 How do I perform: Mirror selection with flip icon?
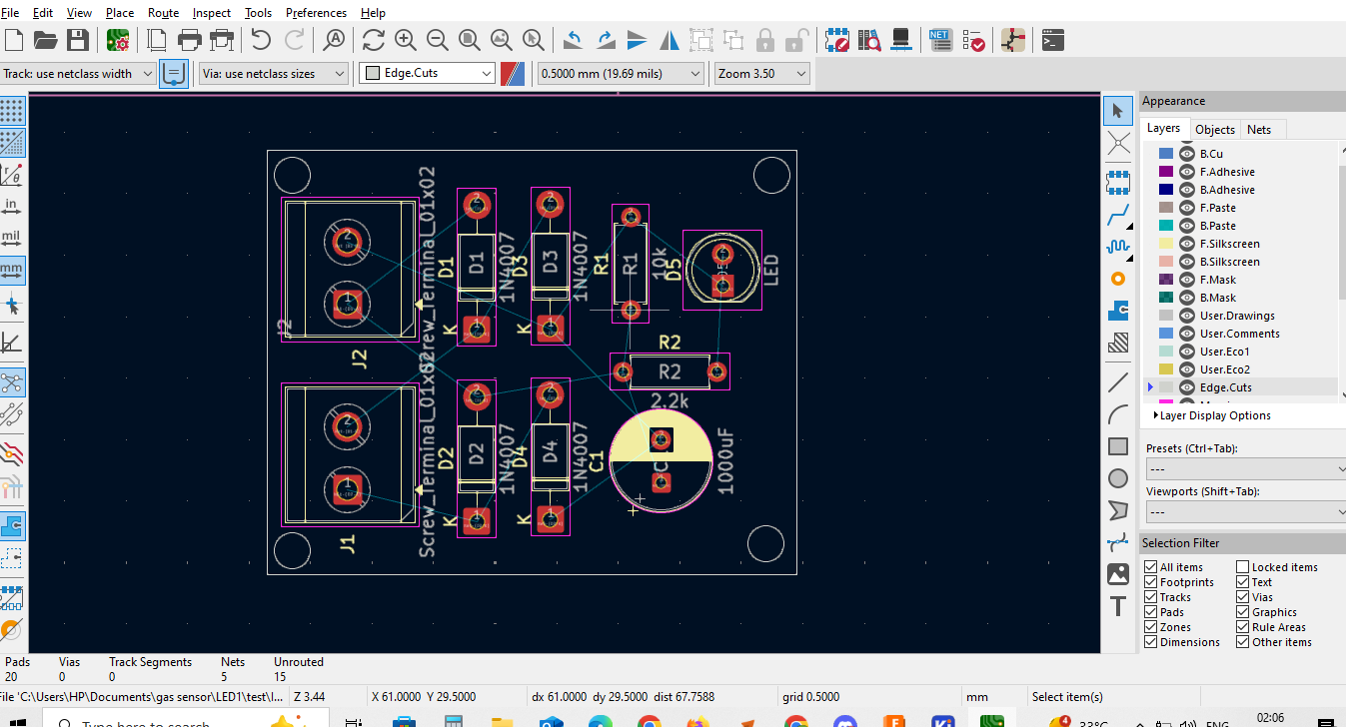(x=669, y=40)
